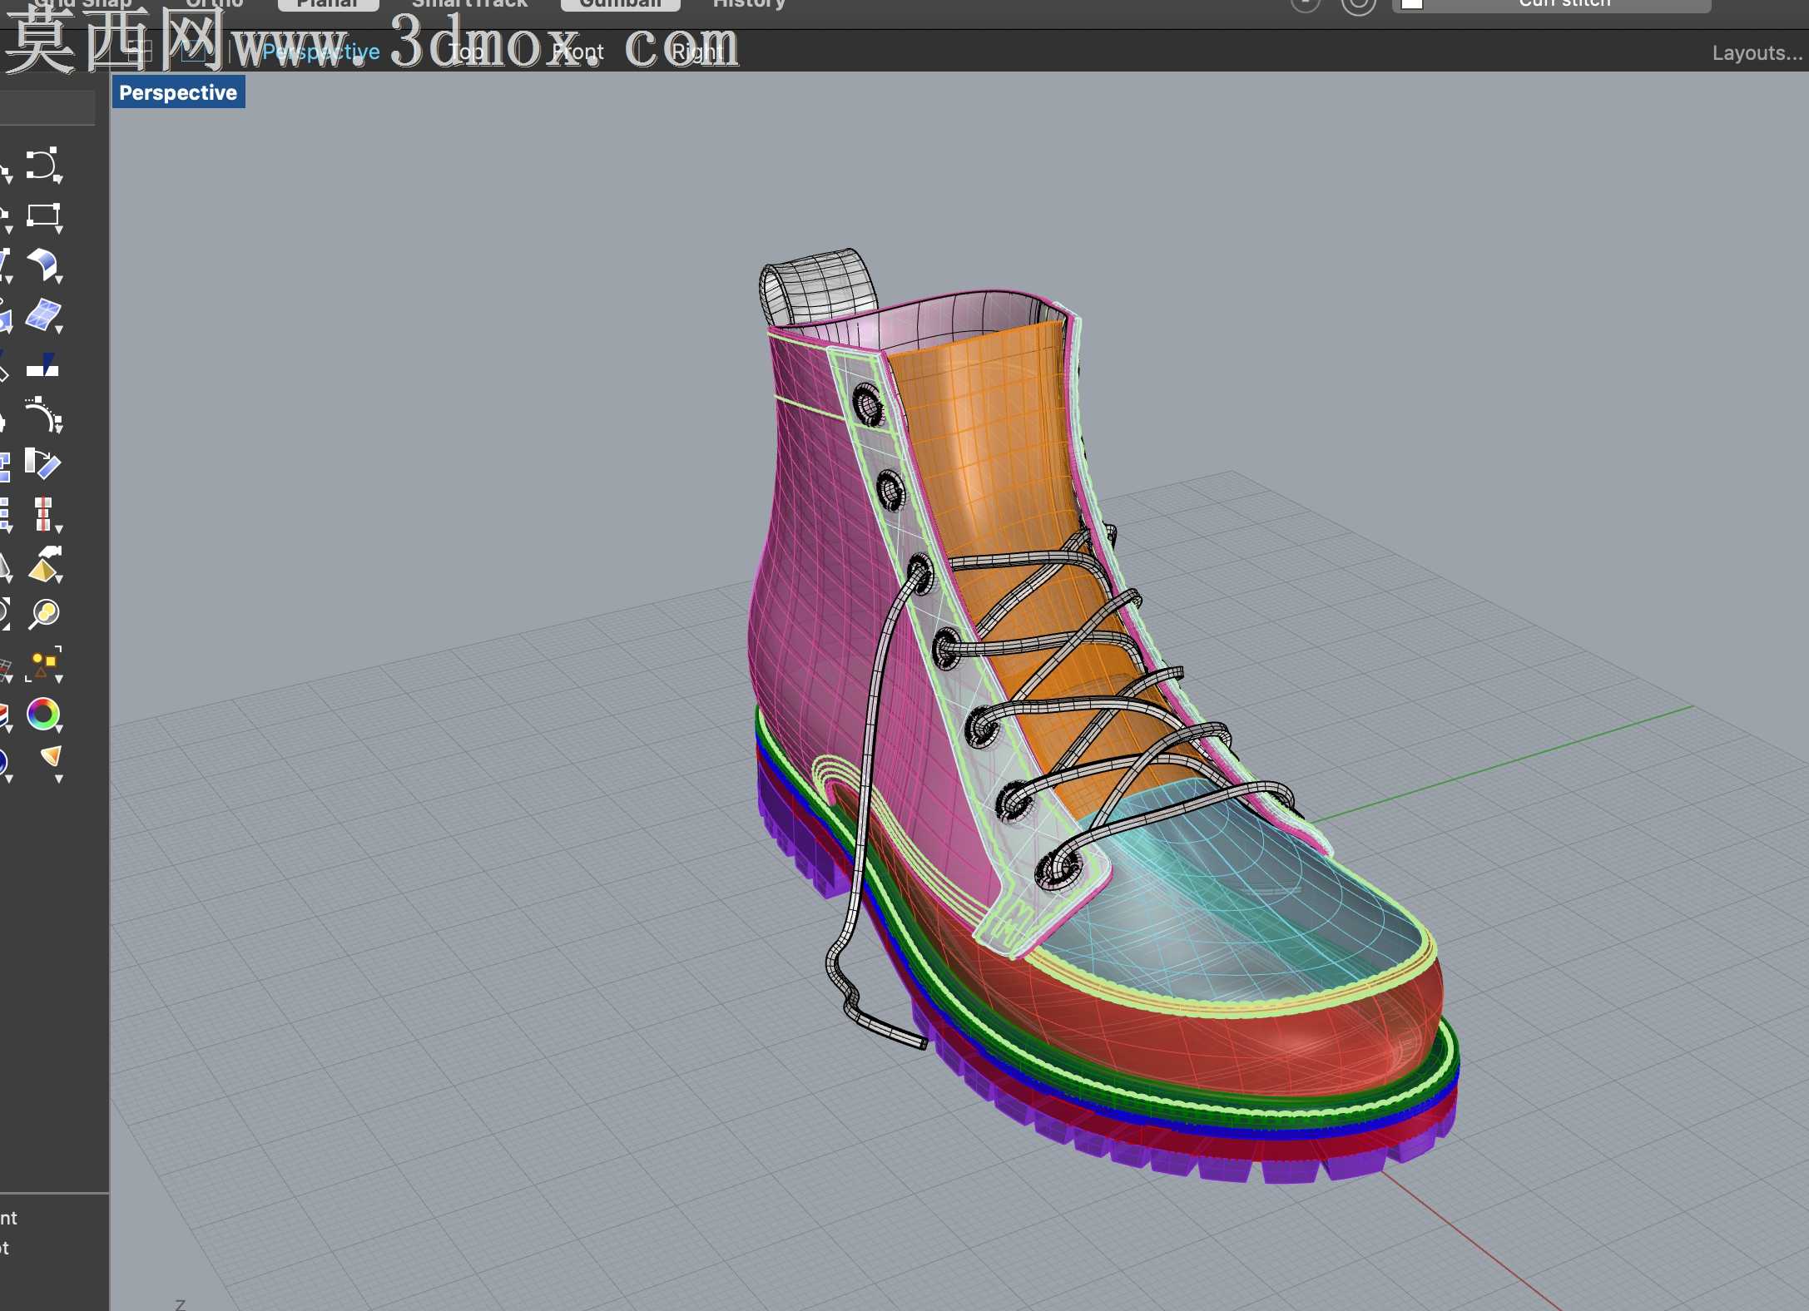Image resolution: width=1809 pixels, height=1311 pixels.
Task: Click the zoom selected magnifier icon
Action: 43,614
